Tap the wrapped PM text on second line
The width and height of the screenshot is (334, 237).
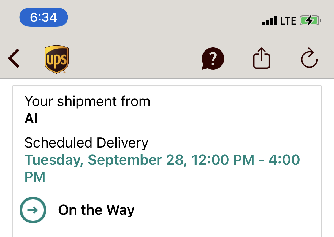point(35,177)
